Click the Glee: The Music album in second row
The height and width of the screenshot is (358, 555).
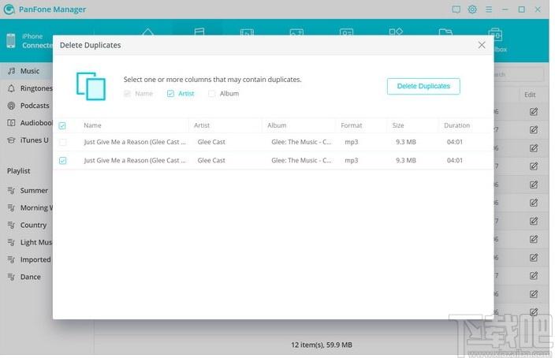point(301,160)
